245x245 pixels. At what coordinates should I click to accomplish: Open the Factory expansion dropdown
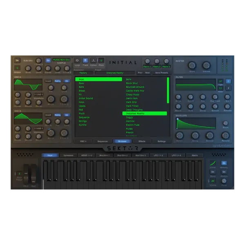pos(83,73)
